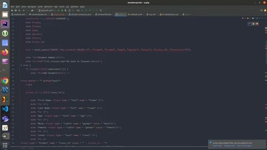Open the Window menu
This screenshot has width=267, height=150.
[x=75, y=7]
